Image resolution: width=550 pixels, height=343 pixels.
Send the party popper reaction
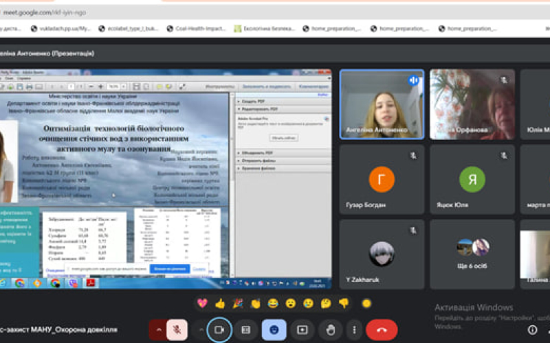[x=238, y=303]
